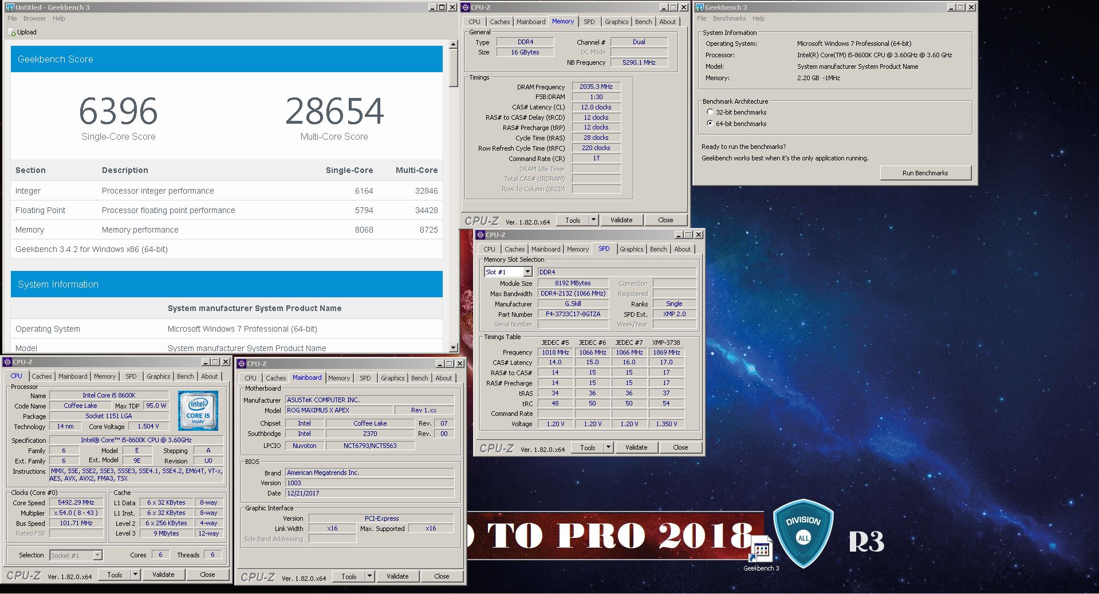Open Help menu in Geekbench results window
The width and height of the screenshot is (1099, 594).
point(59,18)
